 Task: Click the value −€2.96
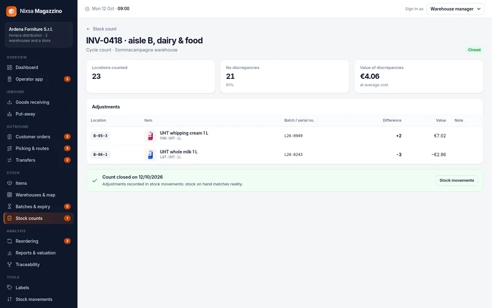(438, 155)
